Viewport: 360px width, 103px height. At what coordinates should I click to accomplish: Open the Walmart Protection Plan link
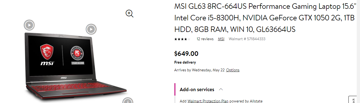click(208, 101)
